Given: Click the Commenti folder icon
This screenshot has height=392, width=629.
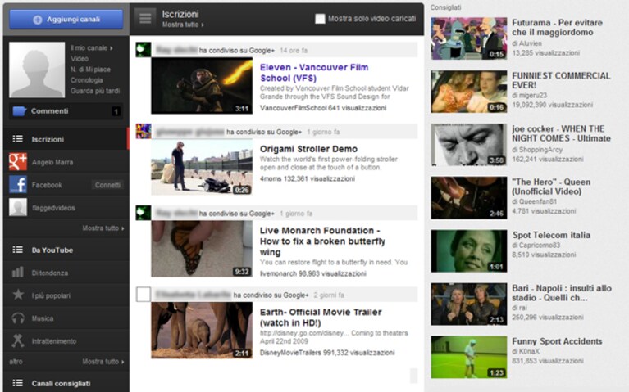Looking at the screenshot, I should click(x=19, y=111).
